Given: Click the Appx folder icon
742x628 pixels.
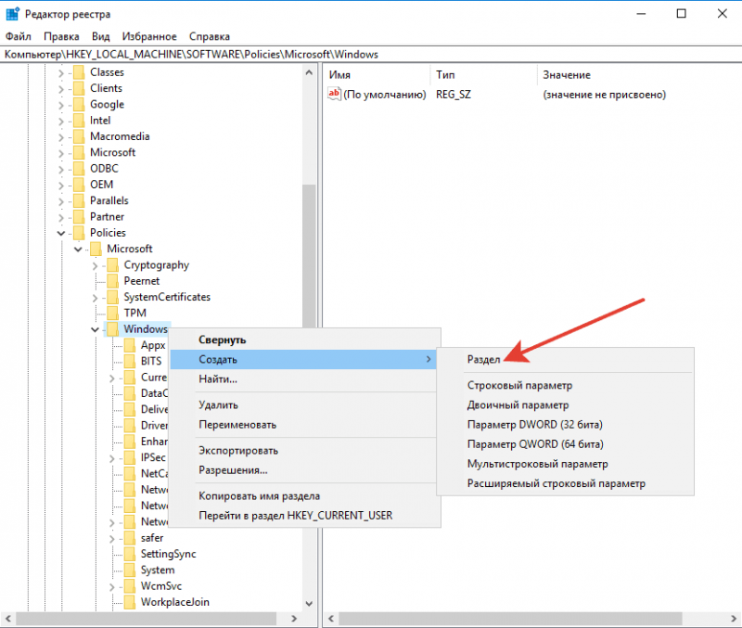Looking at the screenshot, I should (x=130, y=345).
